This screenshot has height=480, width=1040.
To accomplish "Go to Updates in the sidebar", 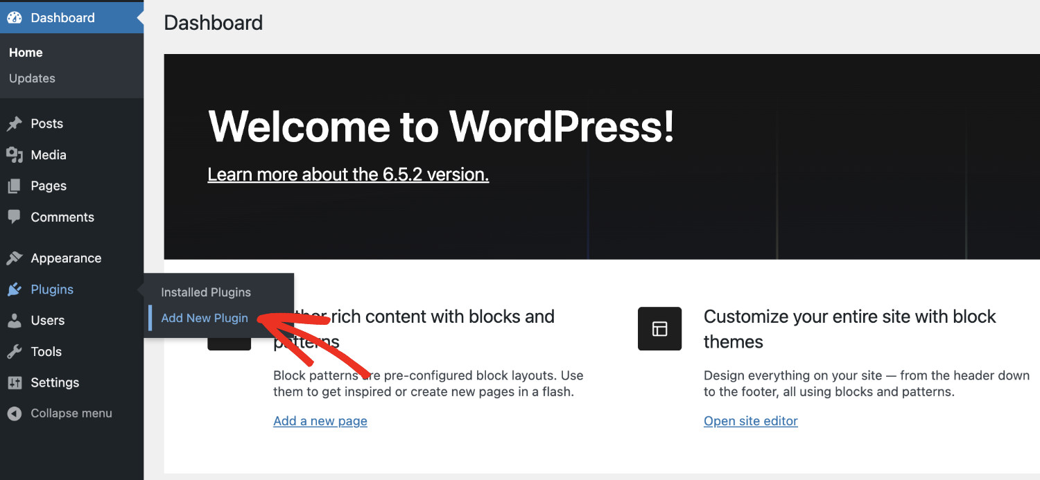I will [31, 78].
